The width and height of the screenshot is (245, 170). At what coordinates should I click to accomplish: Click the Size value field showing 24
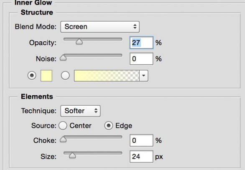(141, 157)
